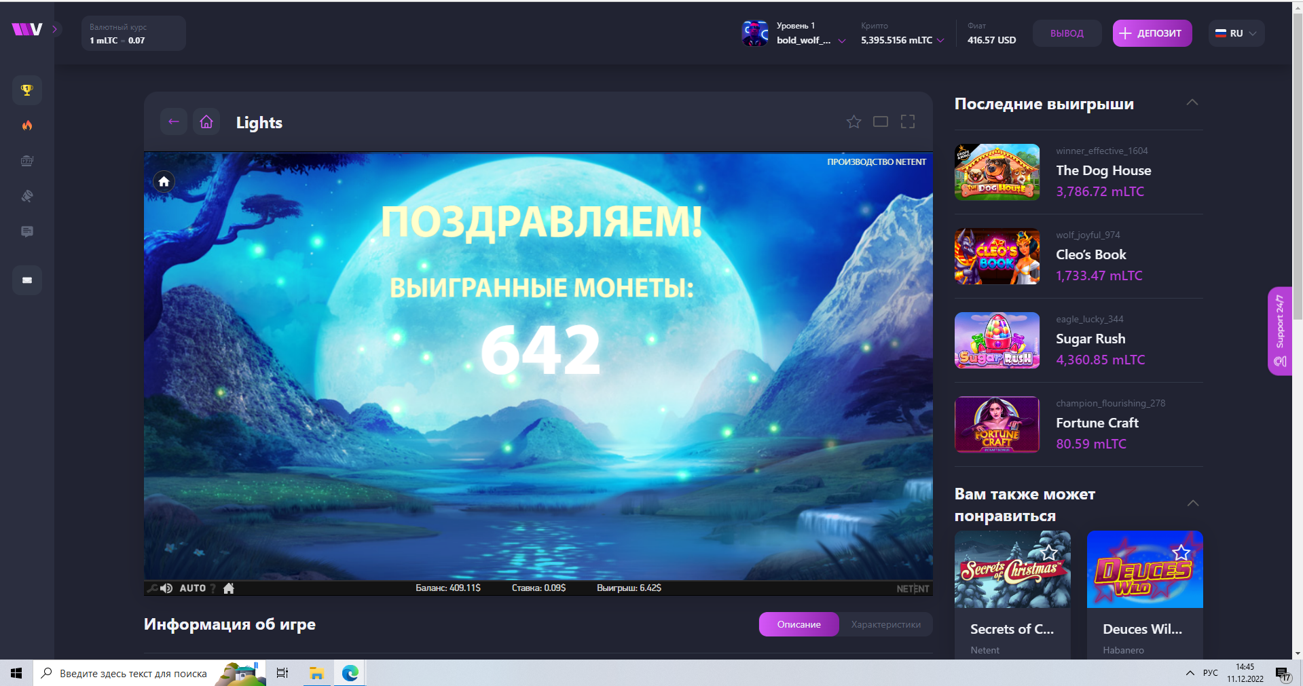Open the slot machine sidebar icon
Viewport: 1303px width, 686px height.
tap(27, 161)
